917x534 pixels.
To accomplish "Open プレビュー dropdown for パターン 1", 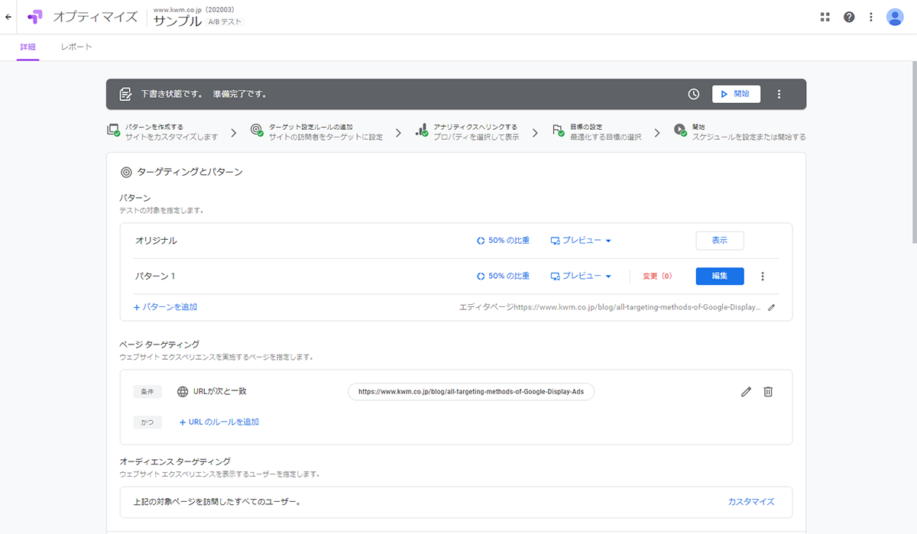I will click(x=581, y=276).
